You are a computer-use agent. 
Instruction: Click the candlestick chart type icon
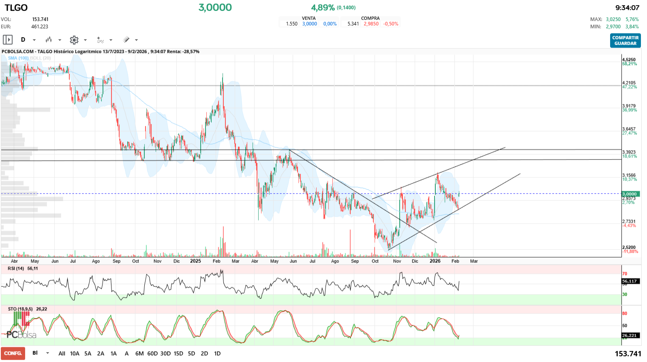pyautogui.click(x=49, y=40)
